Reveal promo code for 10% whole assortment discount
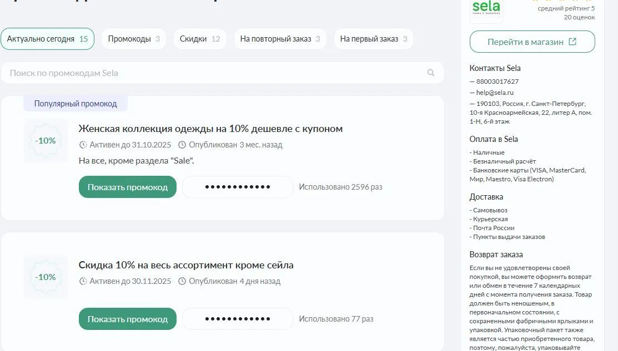Screen dimensions: 618x351 [127, 319]
